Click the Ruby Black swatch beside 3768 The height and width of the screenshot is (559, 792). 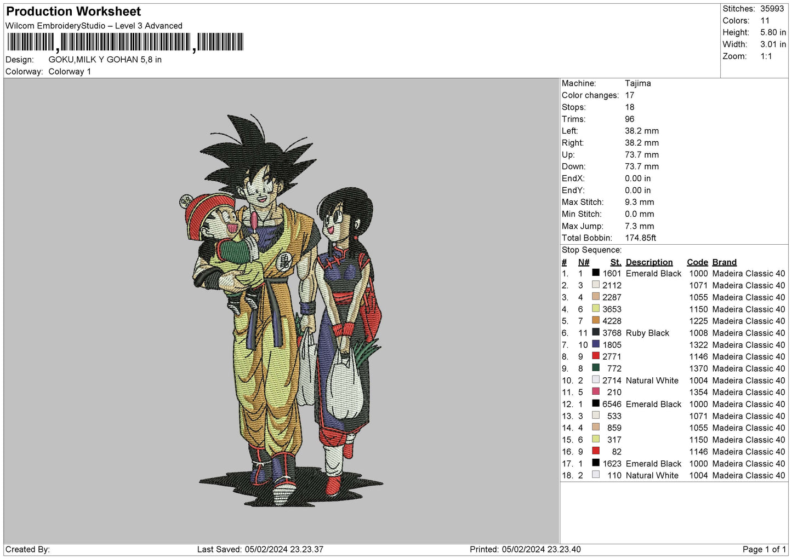(x=596, y=332)
